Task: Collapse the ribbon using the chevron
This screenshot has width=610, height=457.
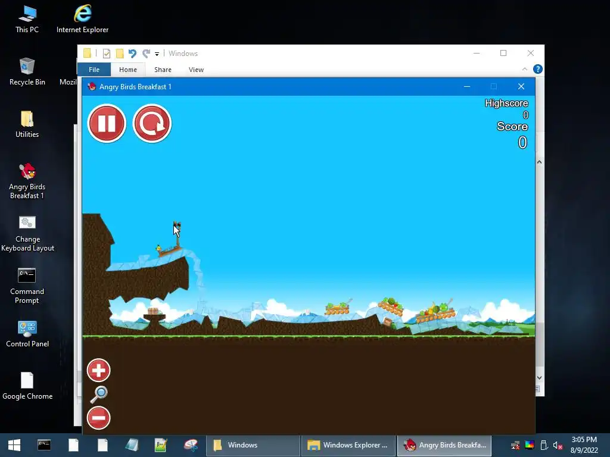Action: tap(525, 69)
